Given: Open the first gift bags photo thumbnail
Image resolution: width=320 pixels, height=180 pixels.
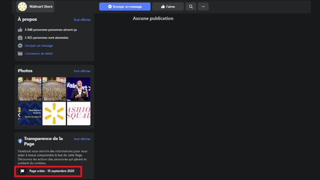Looking at the screenshot, I should click(x=30, y=89).
